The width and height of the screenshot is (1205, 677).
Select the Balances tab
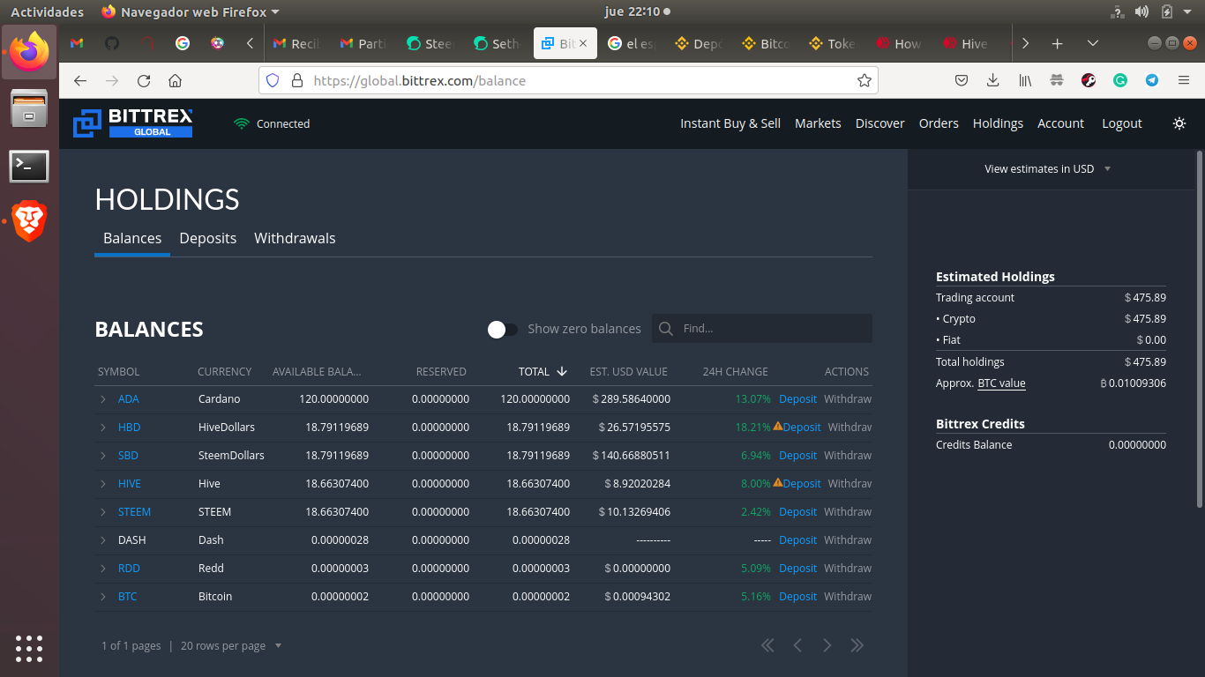coord(132,238)
